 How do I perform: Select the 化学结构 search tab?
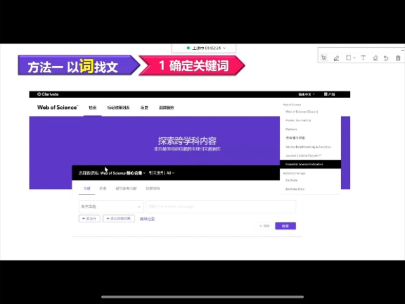[x=153, y=188]
